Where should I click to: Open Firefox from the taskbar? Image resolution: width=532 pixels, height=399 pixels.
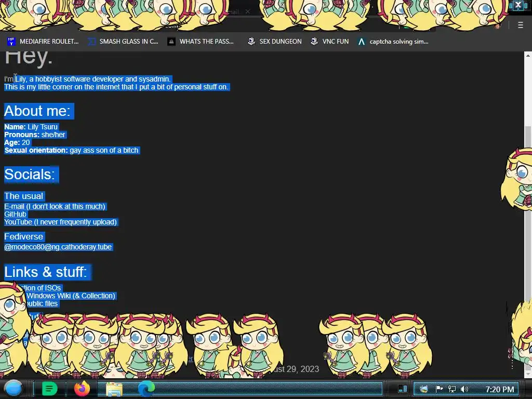[x=82, y=389]
